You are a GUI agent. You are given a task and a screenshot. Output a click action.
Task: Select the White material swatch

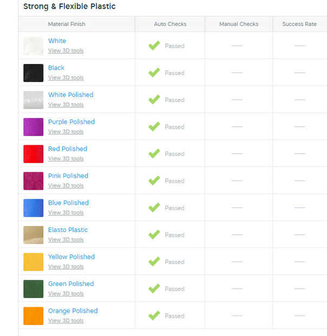click(x=34, y=46)
